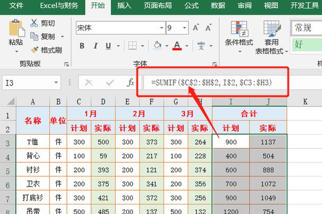Confirm formula entry with checkmark icon

pyautogui.click(x=110, y=83)
